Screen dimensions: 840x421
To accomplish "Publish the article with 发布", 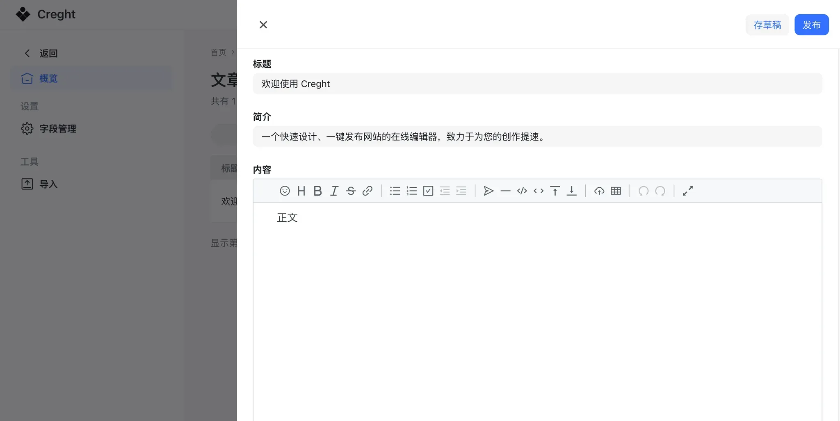I will [811, 25].
